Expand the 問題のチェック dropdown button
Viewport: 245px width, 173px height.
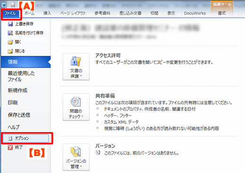click(x=76, y=107)
